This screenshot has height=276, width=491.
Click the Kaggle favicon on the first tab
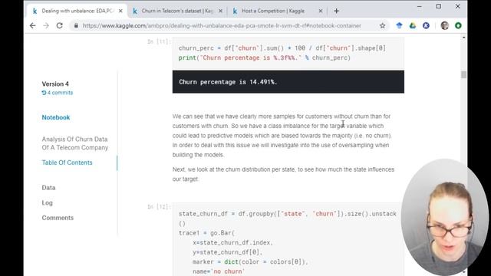(x=35, y=11)
